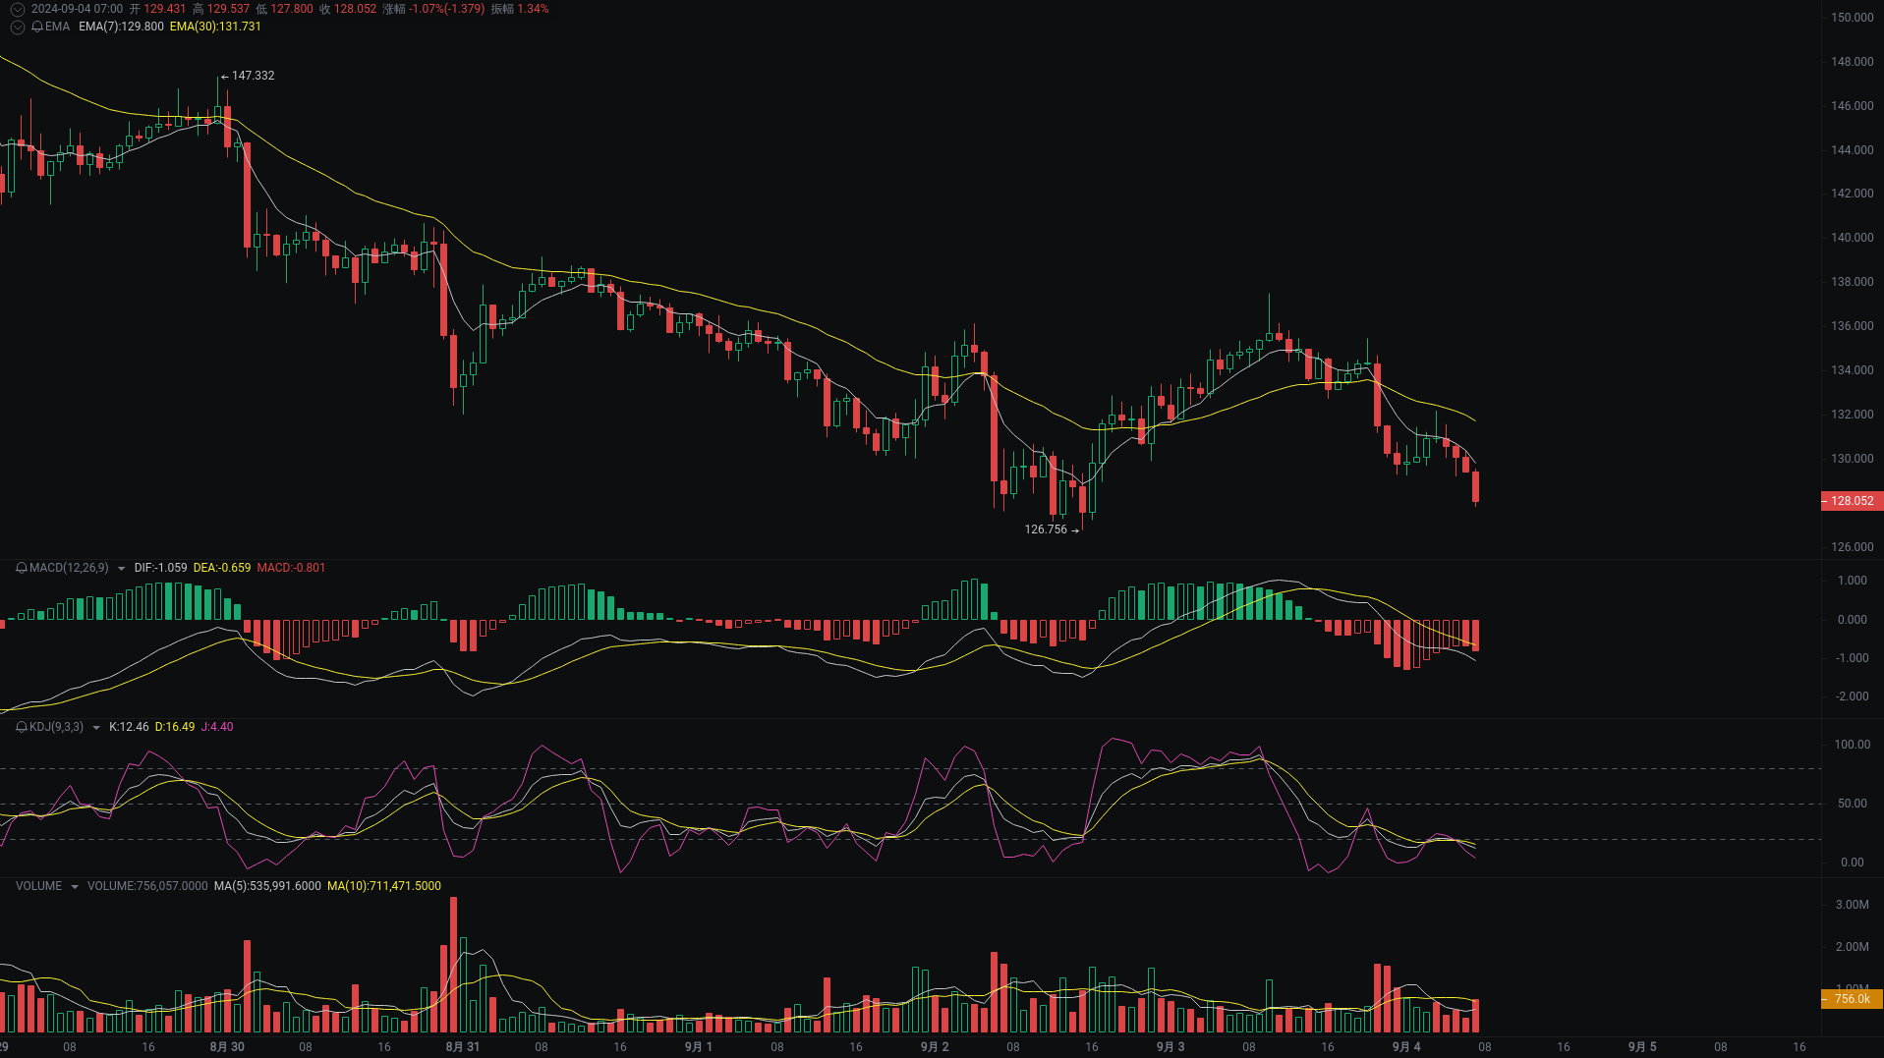Click the current price tag 128.052
Screen dimensions: 1884x1058
pyautogui.click(x=1851, y=501)
